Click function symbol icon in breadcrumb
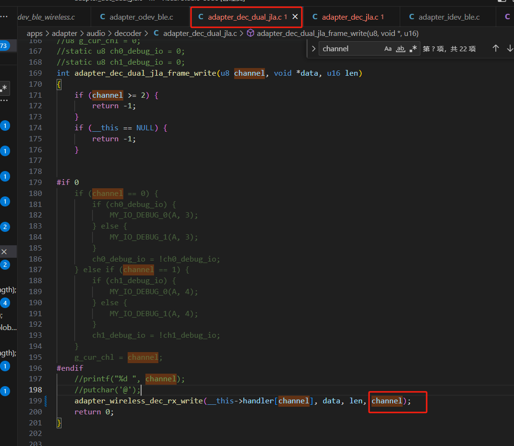Image resolution: width=514 pixels, height=446 pixels. (x=251, y=33)
